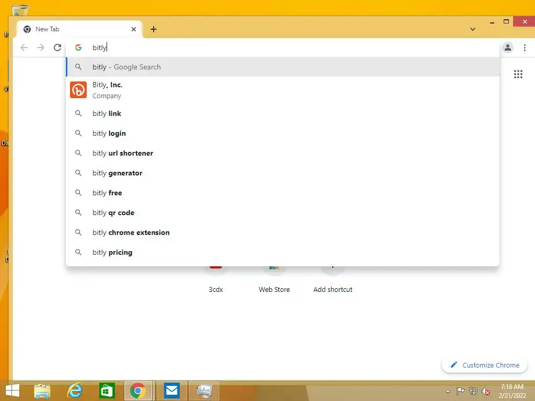Select the Bitly, Inc. company suggestion
The image size is (535, 401).
coord(283,90)
